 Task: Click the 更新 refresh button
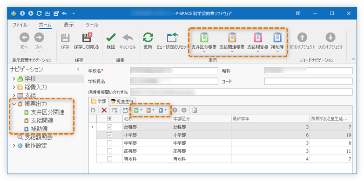click(148, 41)
